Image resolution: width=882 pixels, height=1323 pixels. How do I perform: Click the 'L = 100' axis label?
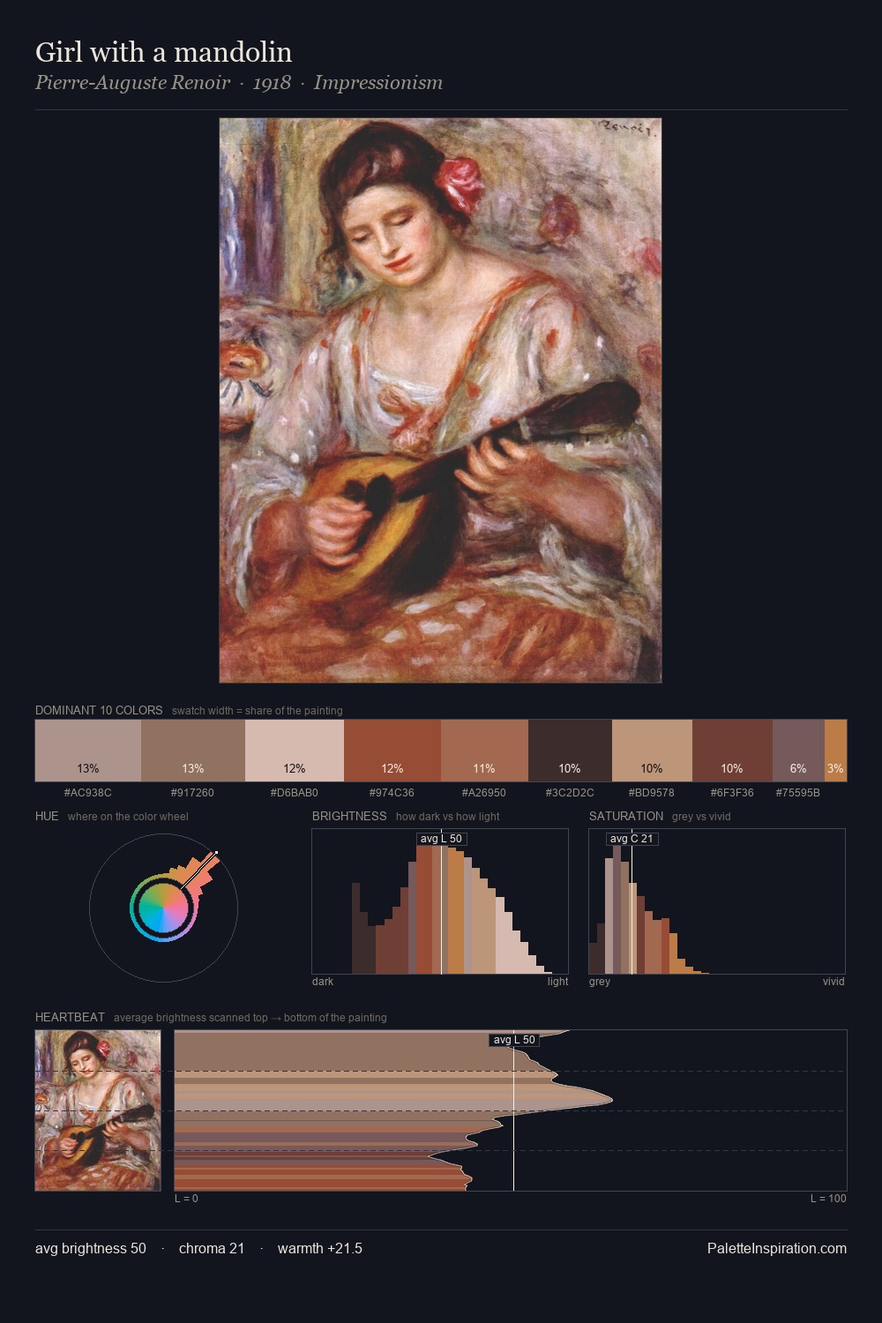(x=828, y=1199)
